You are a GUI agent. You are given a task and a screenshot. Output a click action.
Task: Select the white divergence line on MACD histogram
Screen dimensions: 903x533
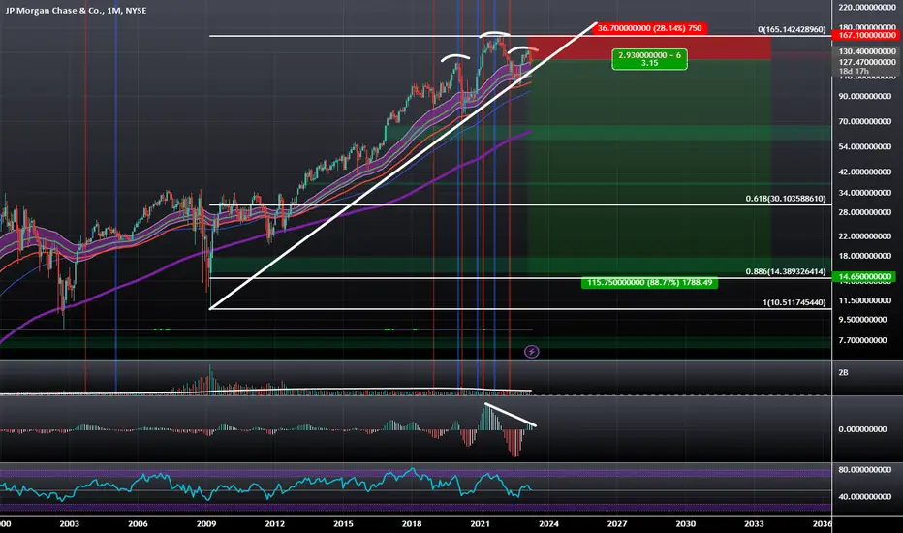point(511,415)
